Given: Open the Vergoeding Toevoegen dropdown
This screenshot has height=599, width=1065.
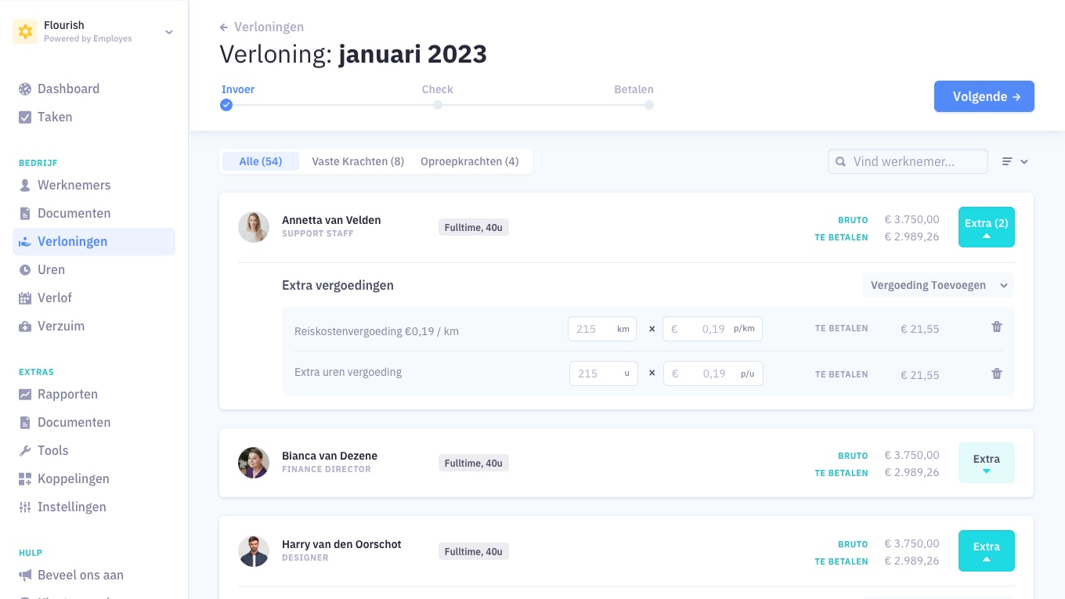Looking at the screenshot, I should [938, 285].
